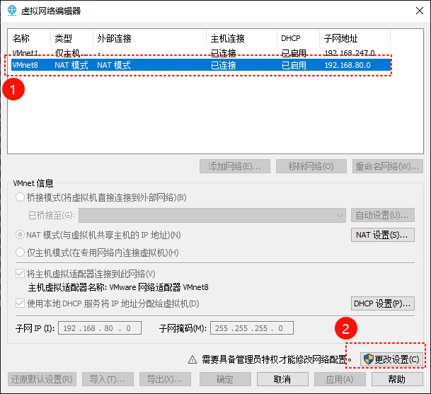Select NAT 模式 radio button
The image size is (431, 394).
point(20,235)
